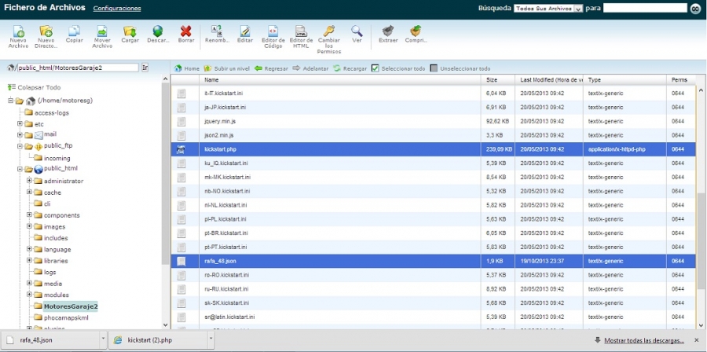Screen dimensions: 707x352
Task: View file with the Ver magnifier icon
Action: point(357,35)
